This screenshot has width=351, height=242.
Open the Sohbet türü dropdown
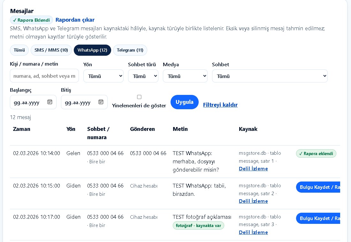click(143, 76)
